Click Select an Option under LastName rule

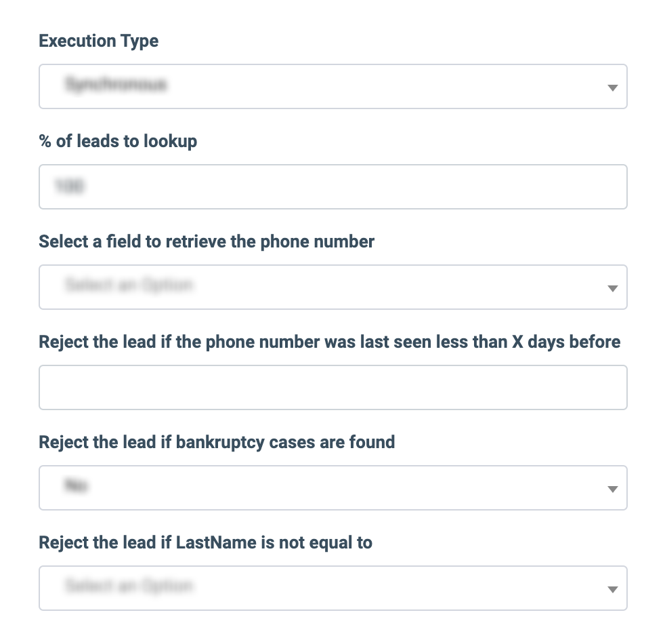pos(129,586)
